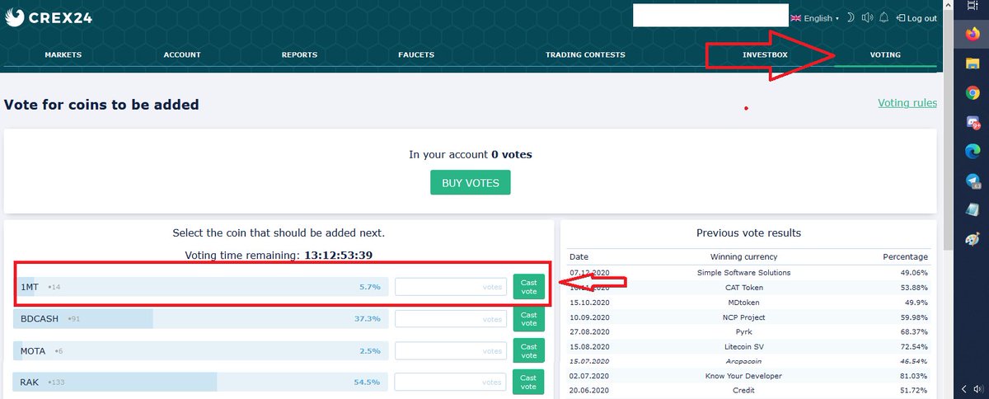Image resolution: width=989 pixels, height=399 pixels.
Task: Click the Litecoin SV result row
Action: pyautogui.click(x=748, y=346)
